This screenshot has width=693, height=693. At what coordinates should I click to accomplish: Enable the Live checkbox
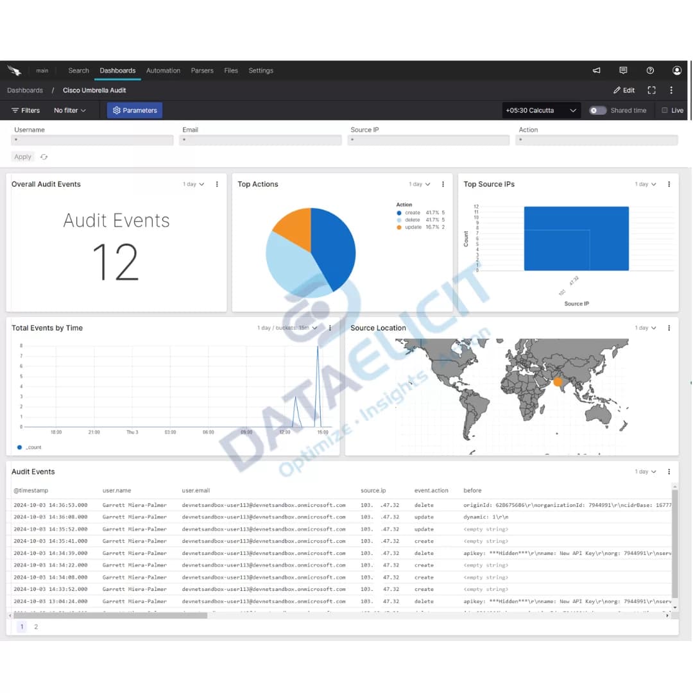click(x=665, y=110)
